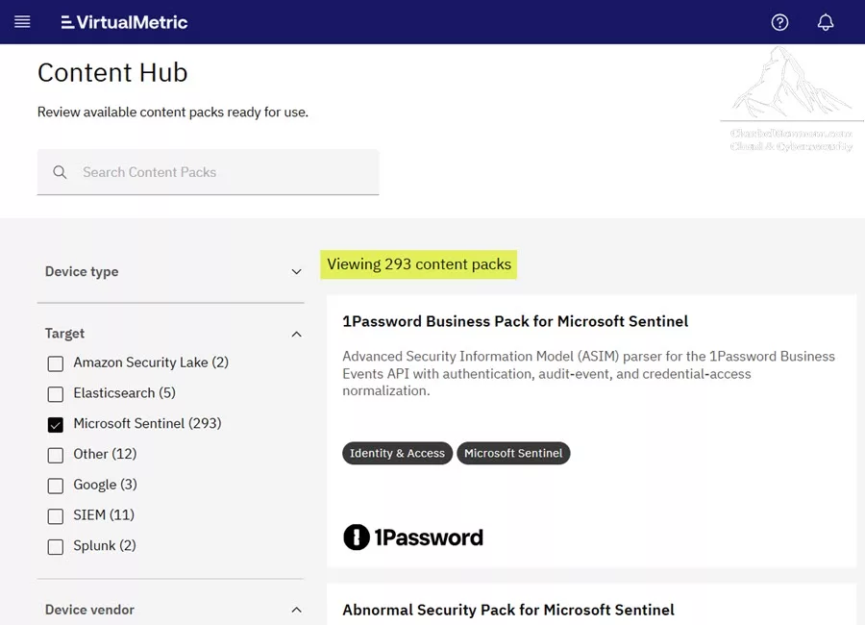
Task: Open the help question mark icon
Action: (x=779, y=22)
